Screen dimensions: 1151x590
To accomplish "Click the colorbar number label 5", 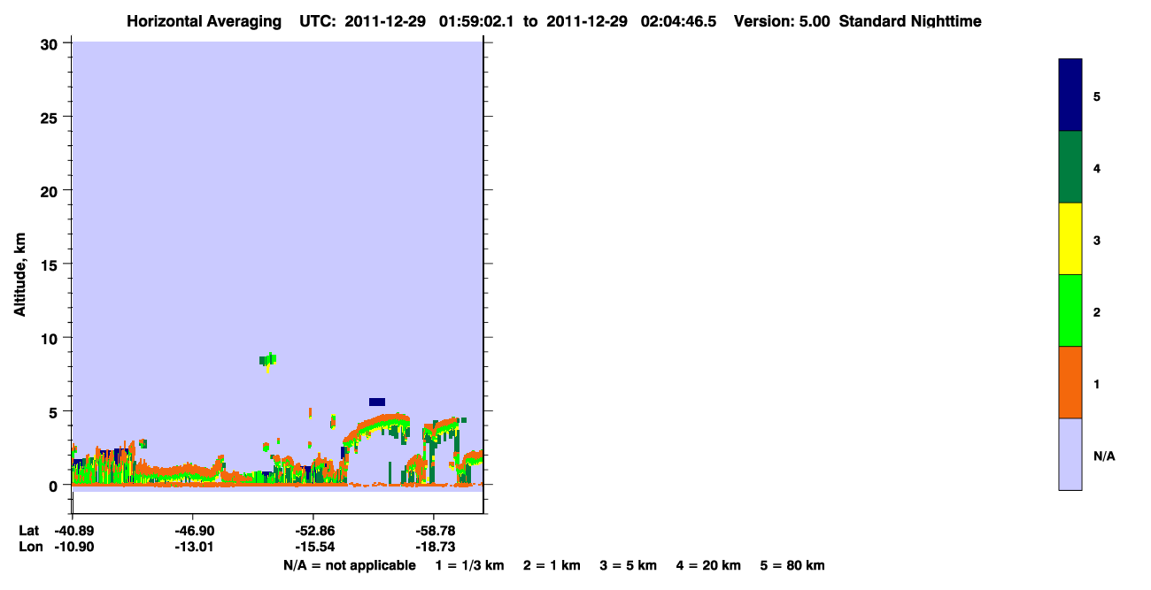I will coord(1097,96).
